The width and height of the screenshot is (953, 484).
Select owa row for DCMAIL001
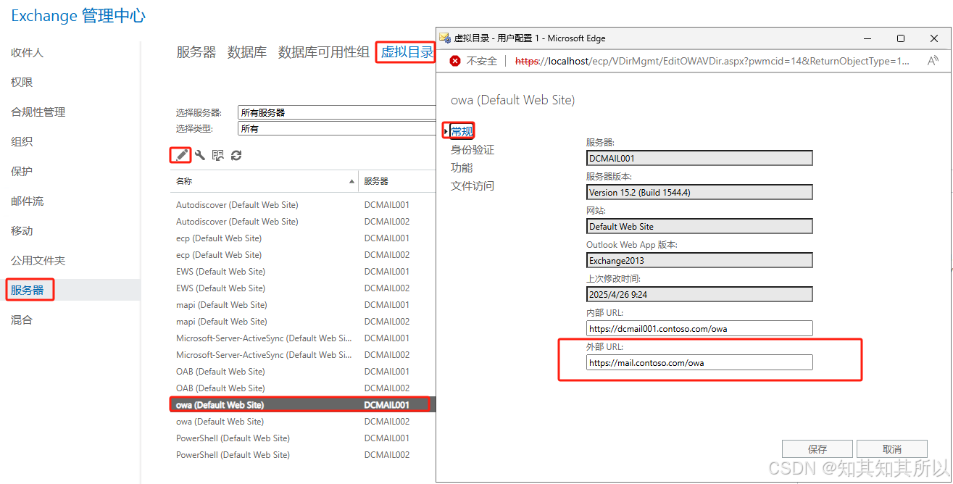303,405
